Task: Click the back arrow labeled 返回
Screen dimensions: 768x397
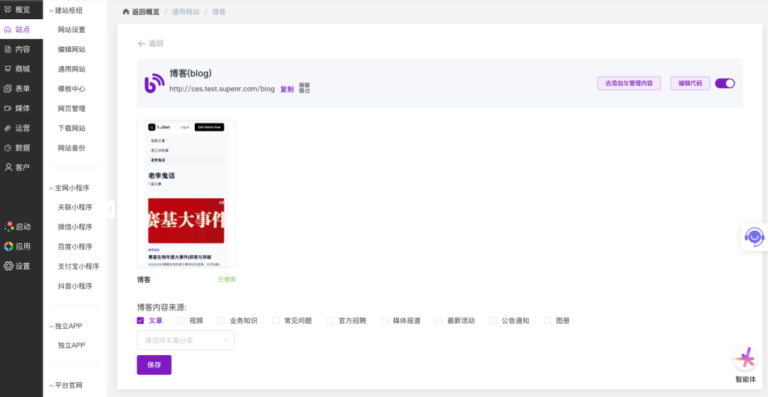Action: [x=150, y=43]
